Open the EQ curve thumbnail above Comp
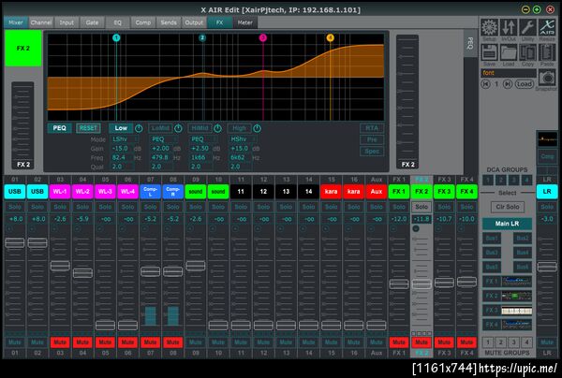 [x=547, y=139]
